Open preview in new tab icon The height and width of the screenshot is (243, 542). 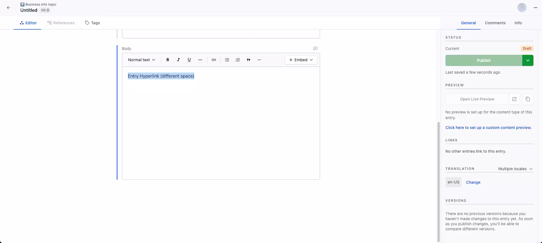[x=514, y=99]
